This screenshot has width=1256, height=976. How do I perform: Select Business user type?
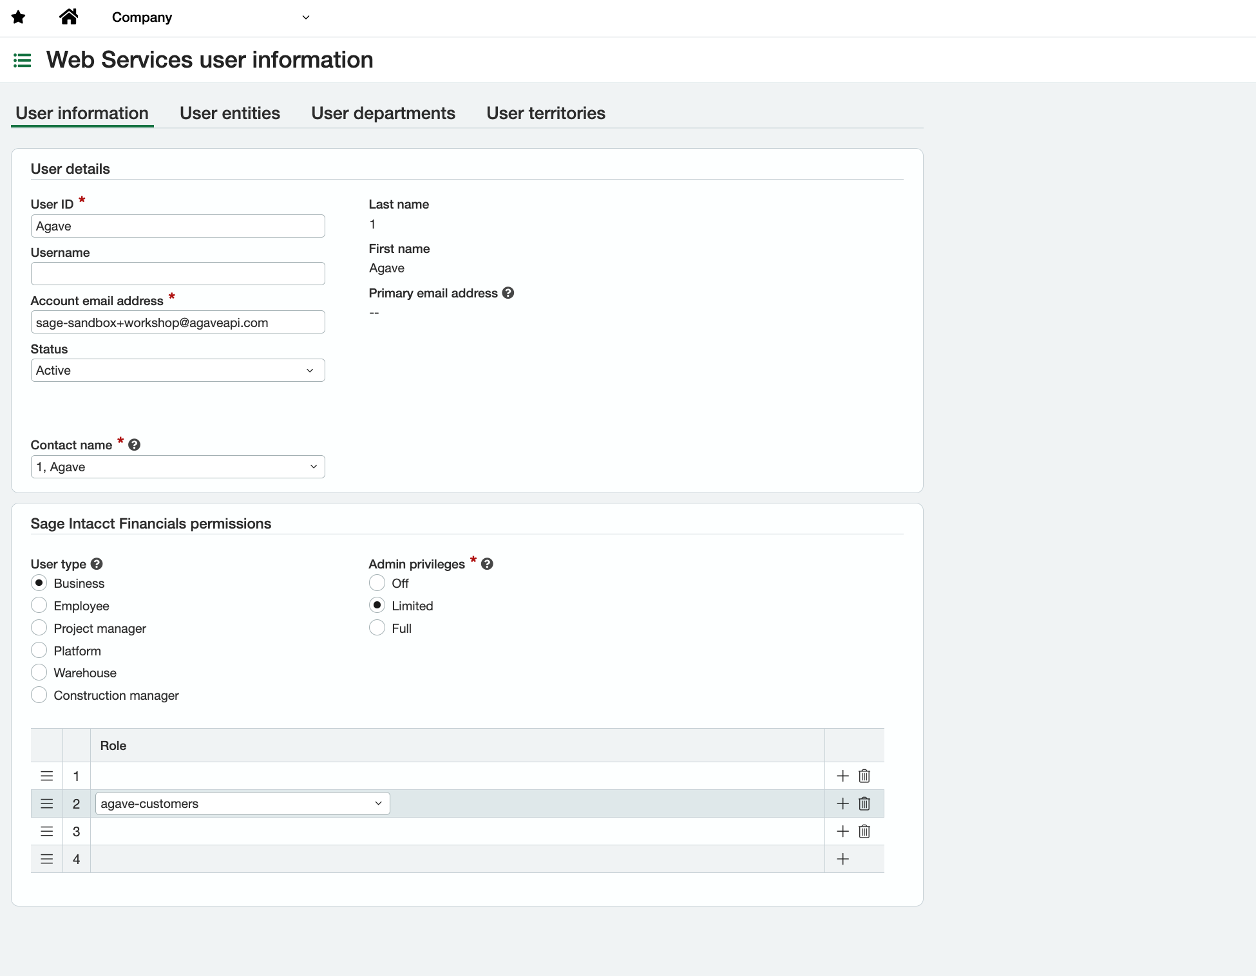click(x=39, y=583)
